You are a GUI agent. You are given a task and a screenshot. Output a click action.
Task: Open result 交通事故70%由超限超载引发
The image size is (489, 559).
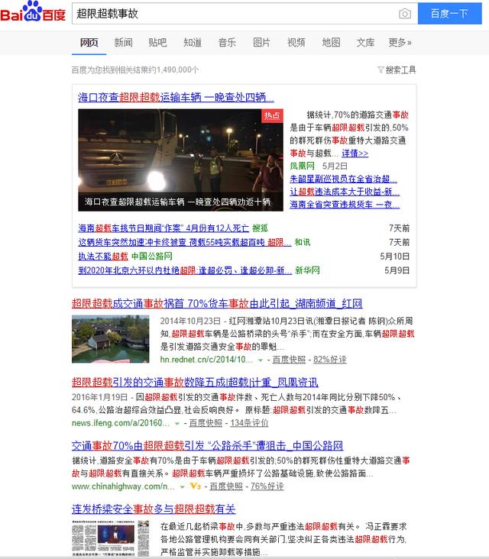click(207, 446)
